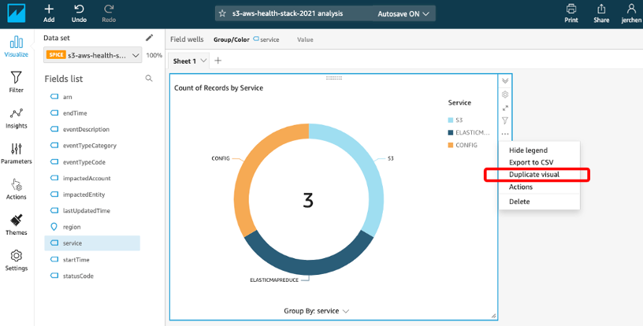
Task: Open the Group By: service dropdown
Action: coord(316,311)
